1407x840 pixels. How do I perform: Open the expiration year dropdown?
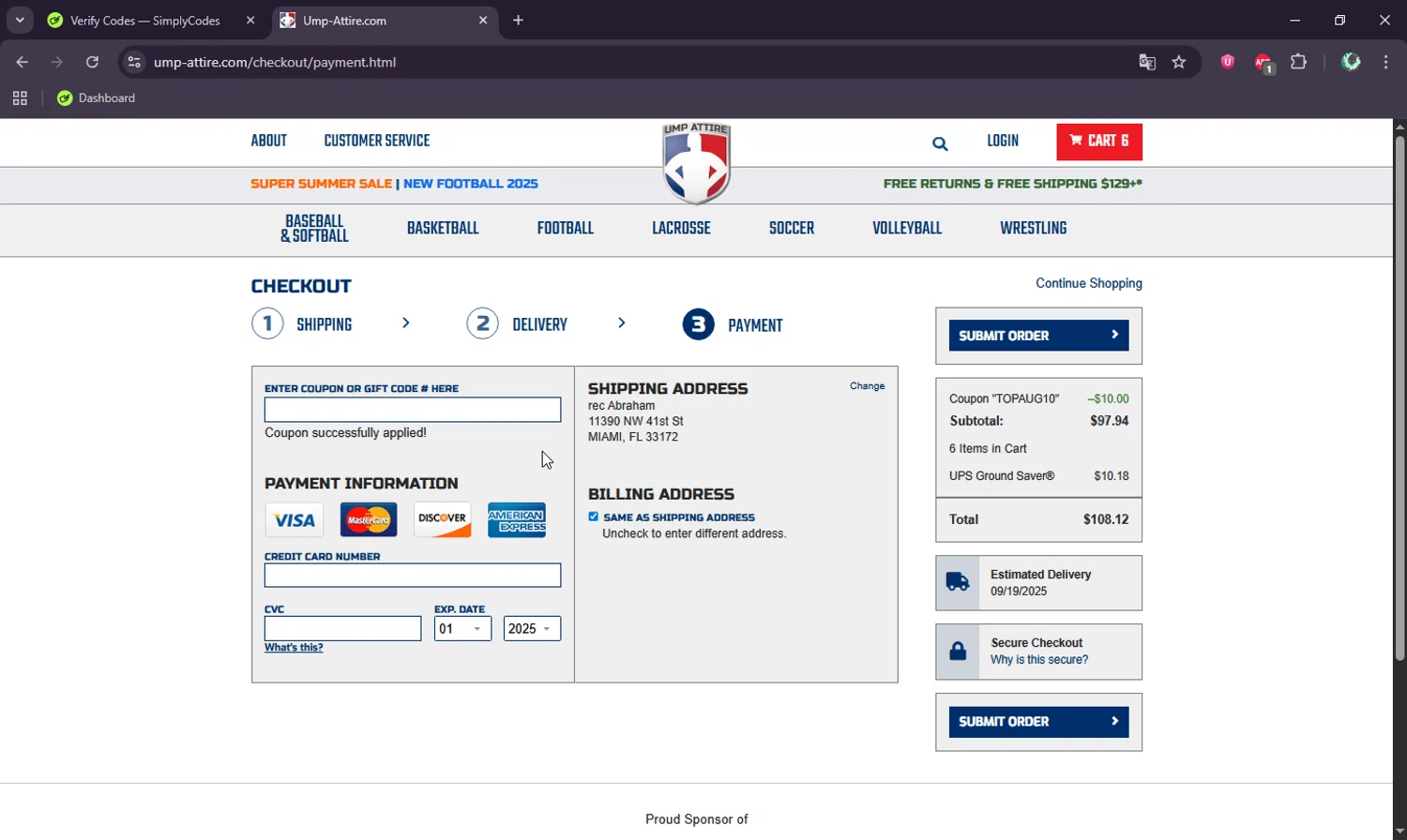[532, 629]
